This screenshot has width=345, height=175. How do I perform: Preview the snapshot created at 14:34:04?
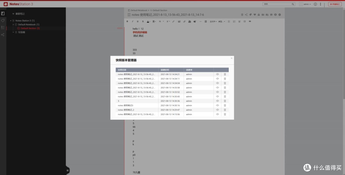(x=218, y=83)
